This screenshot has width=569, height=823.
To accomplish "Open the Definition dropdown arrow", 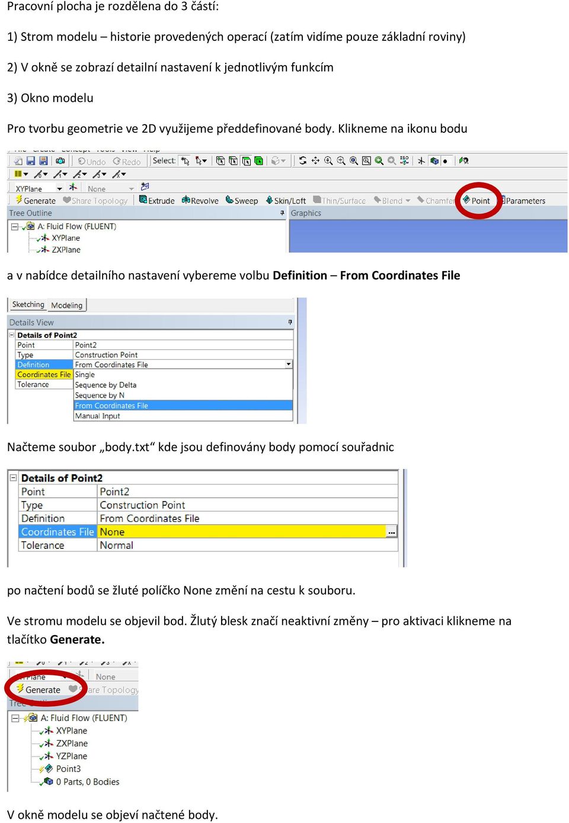I will coord(289,365).
